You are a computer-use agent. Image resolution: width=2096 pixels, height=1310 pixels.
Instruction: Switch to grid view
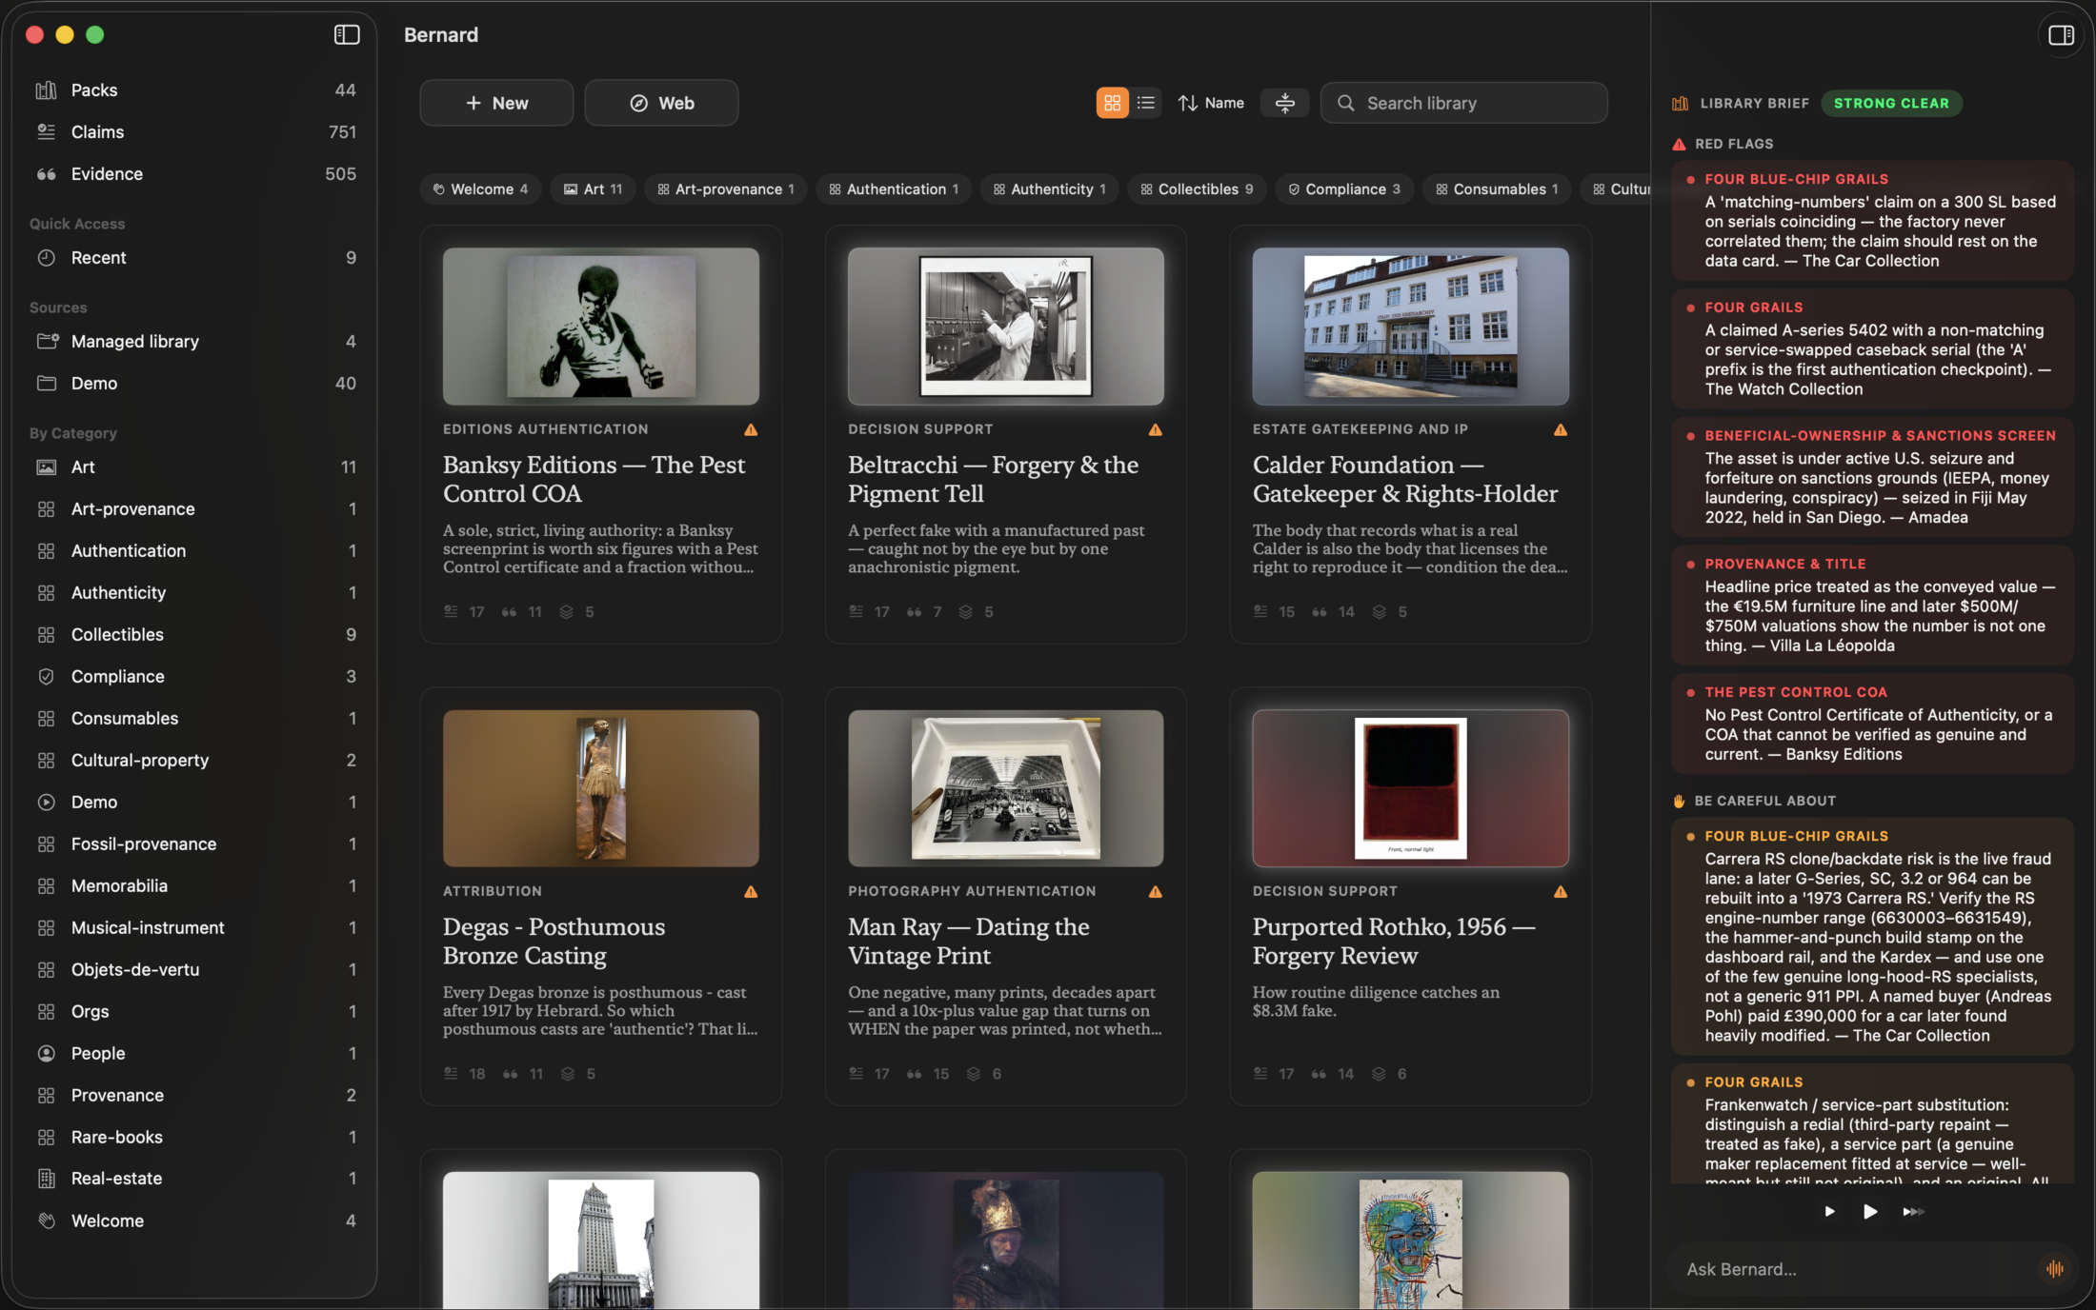(1112, 103)
